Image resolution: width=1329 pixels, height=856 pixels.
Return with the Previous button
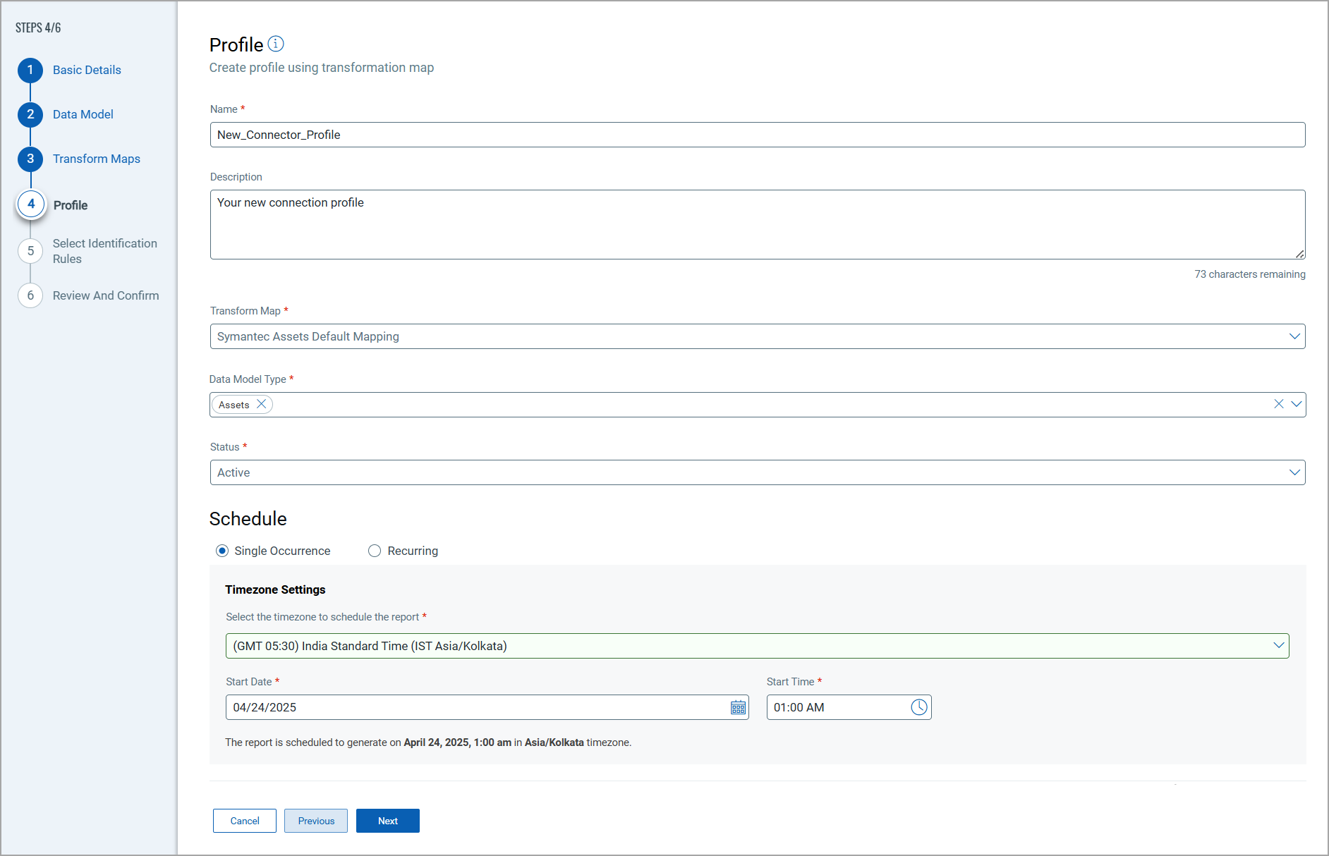(316, 821)
